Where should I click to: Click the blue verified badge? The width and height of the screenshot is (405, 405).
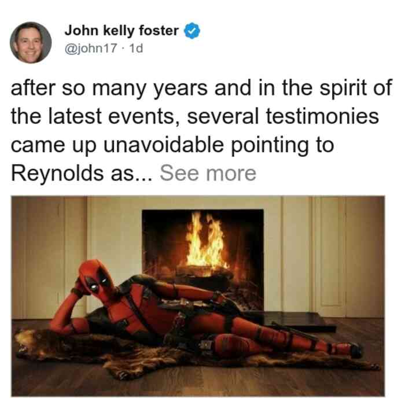pyautogui.click(x=192, y=31)
